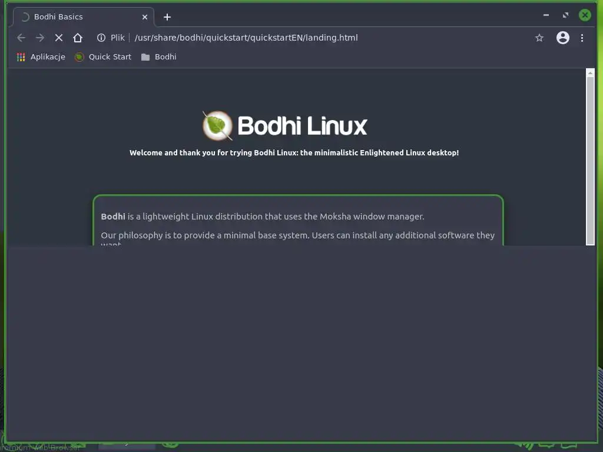
Task: Maximize the Chromium window
Action: tap(565, 15)
